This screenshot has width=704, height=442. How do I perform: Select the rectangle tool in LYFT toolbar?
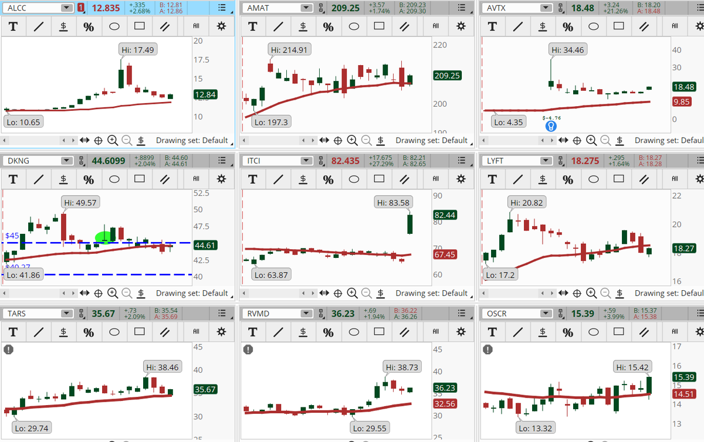coord(618,179)
